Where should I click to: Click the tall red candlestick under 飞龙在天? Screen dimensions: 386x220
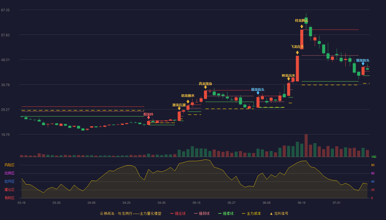coord(297,69)
